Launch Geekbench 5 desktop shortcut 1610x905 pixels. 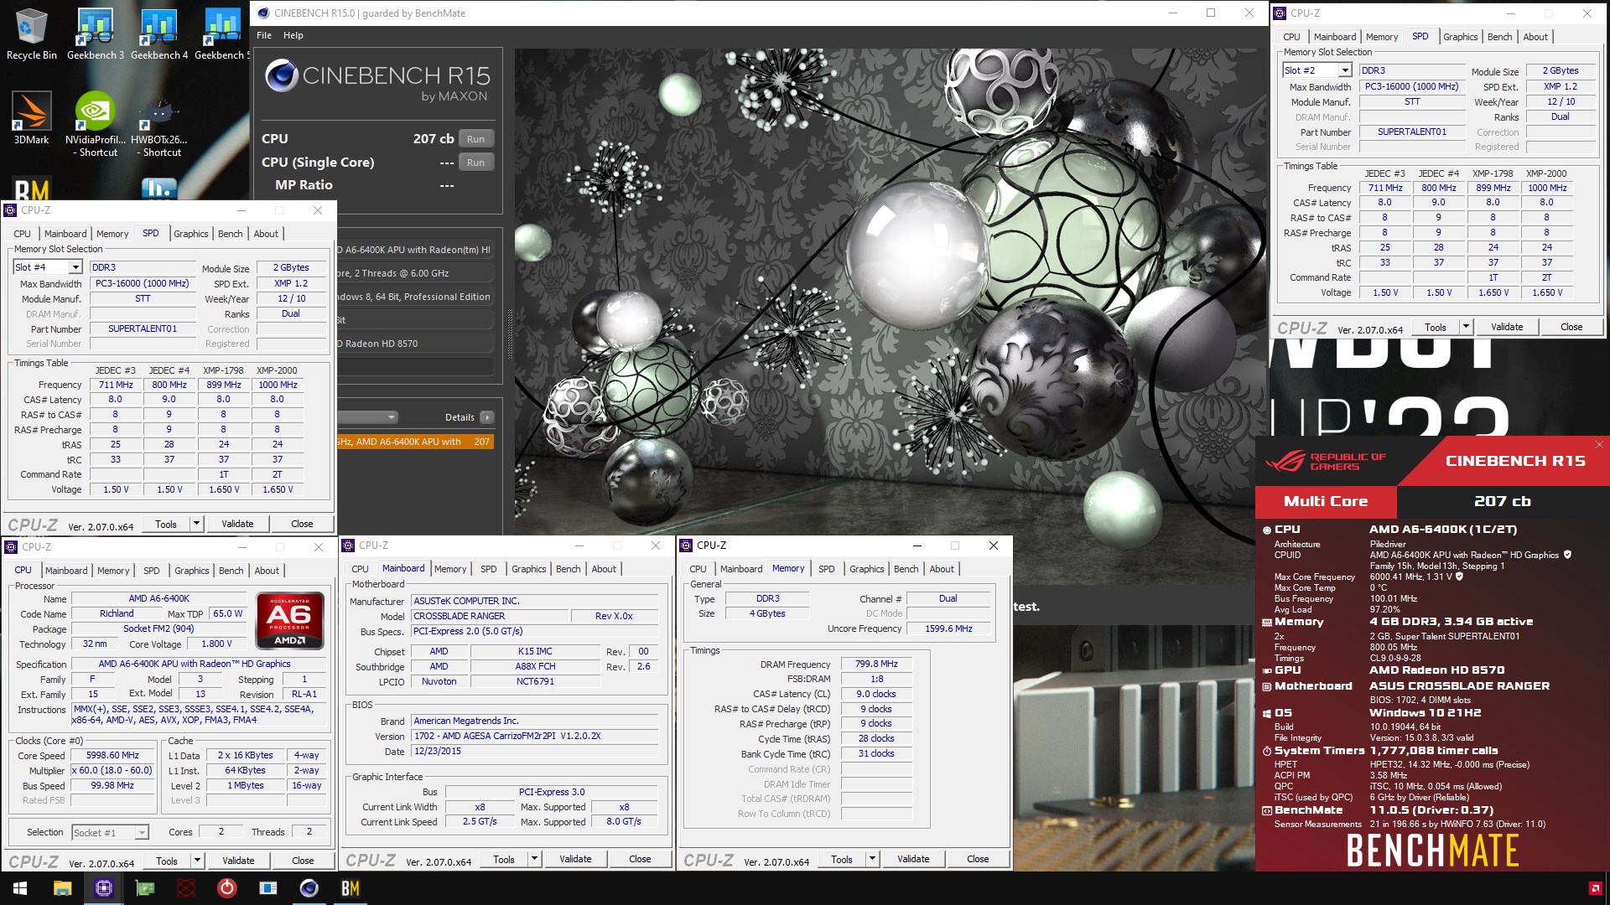click(x=221, y=34)
